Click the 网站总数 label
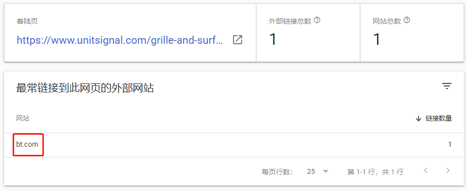 387,22
